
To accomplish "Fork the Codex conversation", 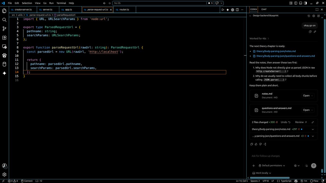I will point(265,144).
